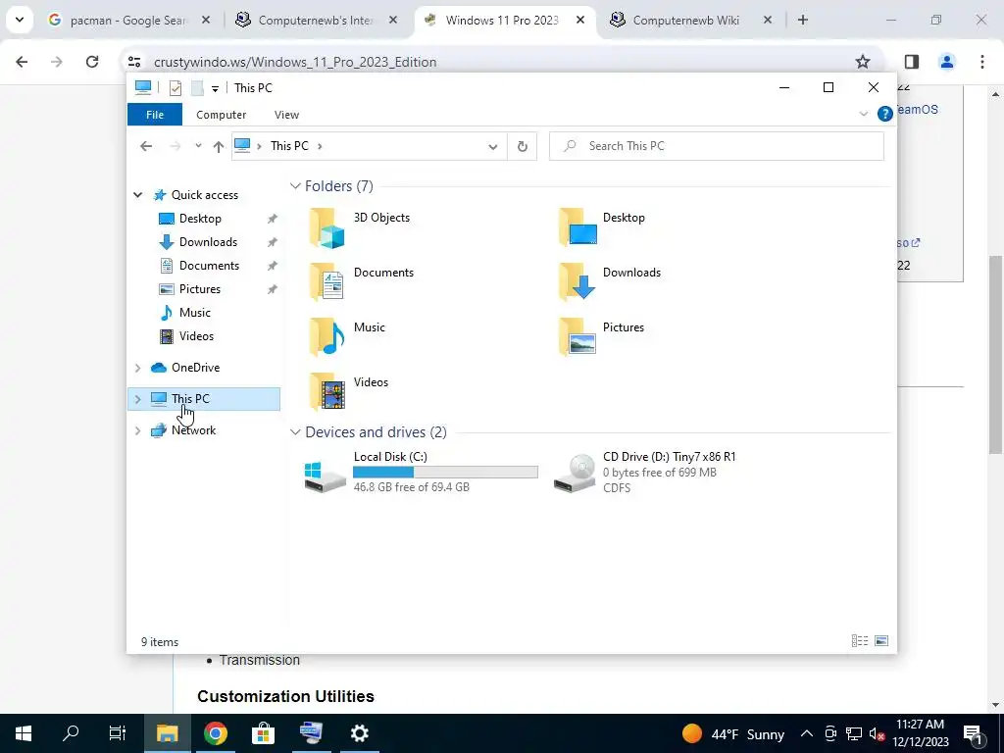This screenshot has width=1004, height=753.
Task: Open the Chrome profile avatar
Action: [x=946, y=62]
